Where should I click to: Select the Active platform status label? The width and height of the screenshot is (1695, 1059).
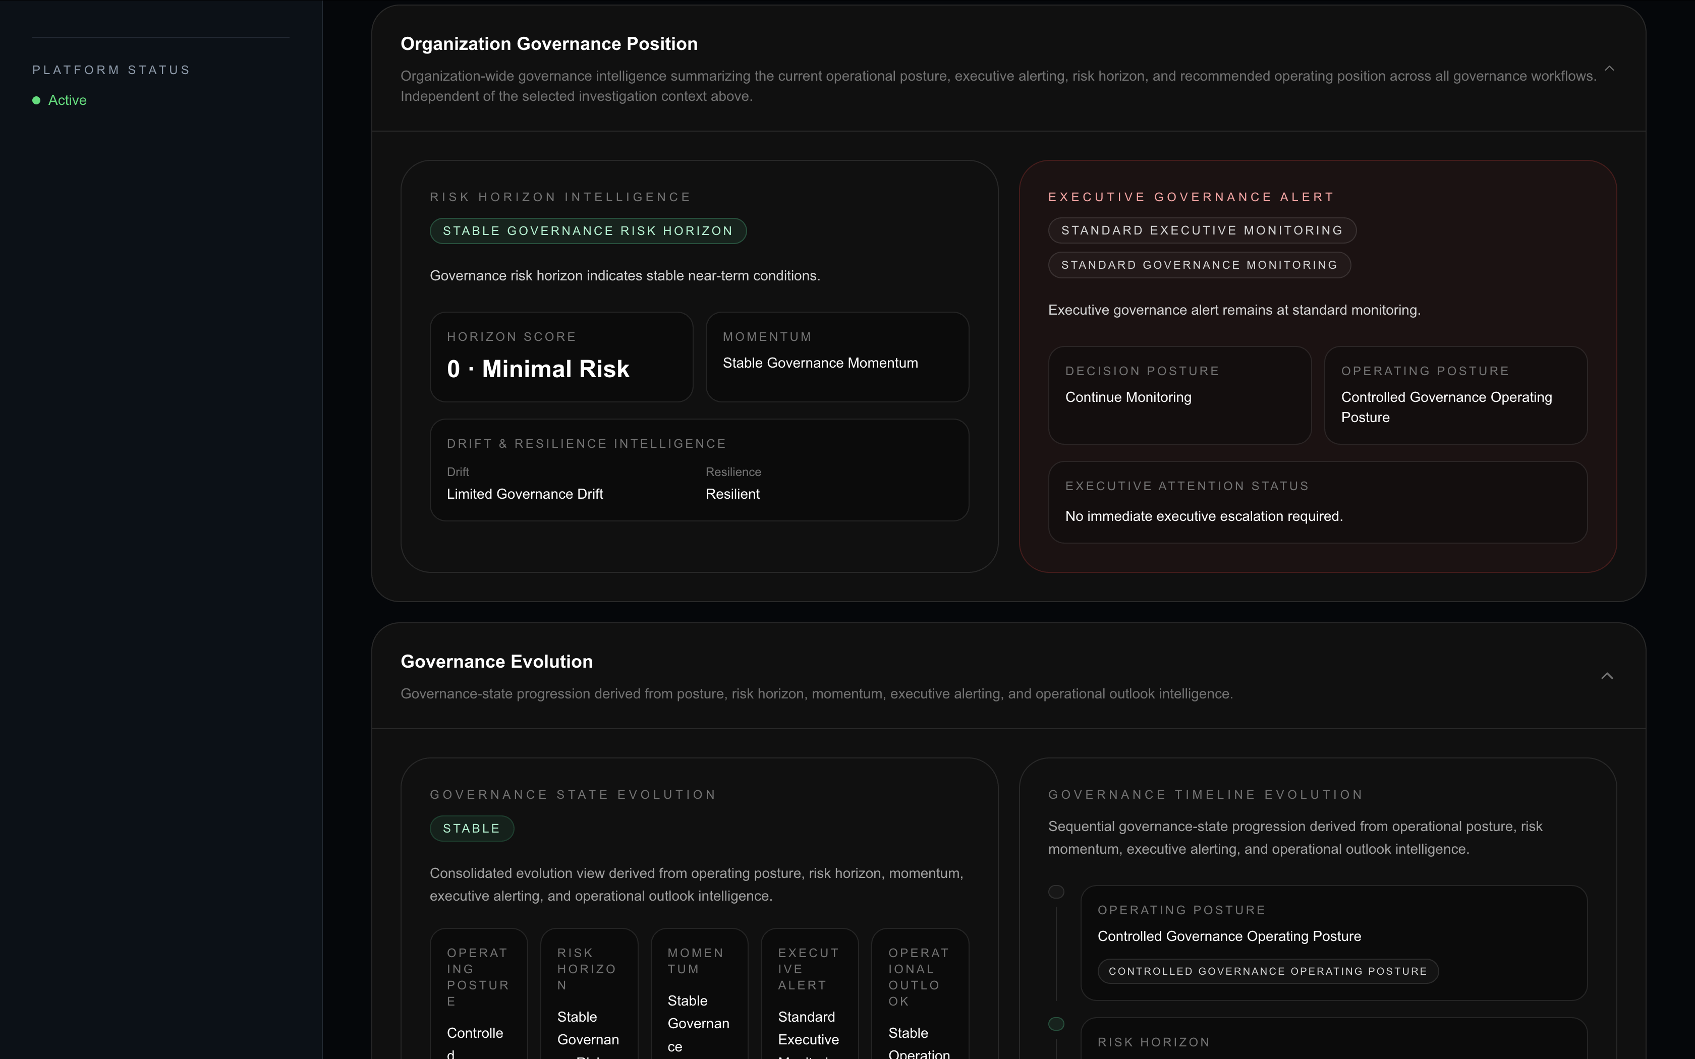coord(67,100)
